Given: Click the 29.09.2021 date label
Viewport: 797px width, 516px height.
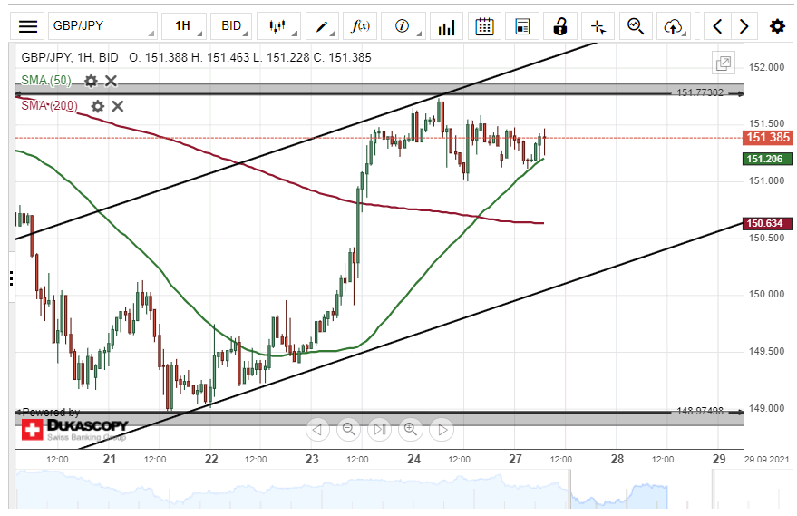Looking at the screenshot, I should 766,460.
